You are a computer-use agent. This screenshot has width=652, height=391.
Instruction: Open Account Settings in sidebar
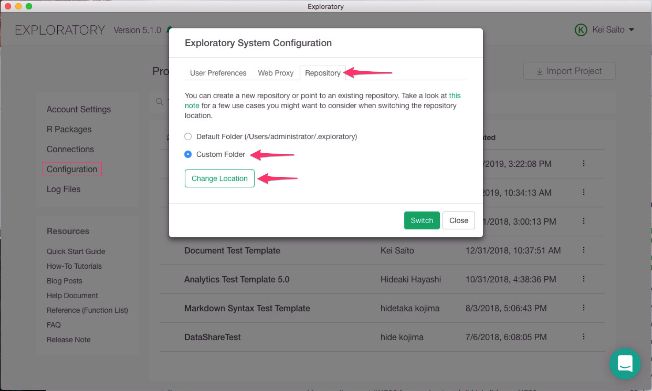[x=79, y=109]
